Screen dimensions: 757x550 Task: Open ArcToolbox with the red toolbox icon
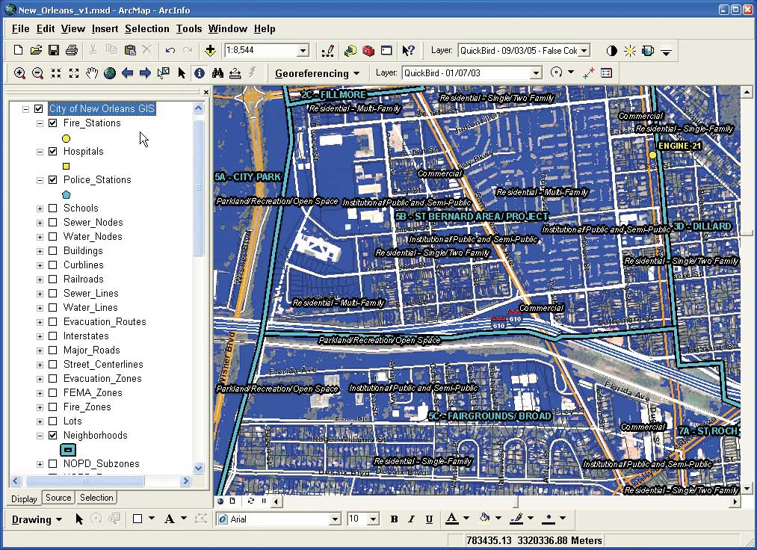pos(368,51)
